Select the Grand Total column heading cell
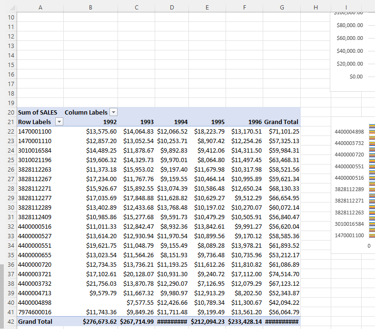The height and width of the screenshot is (329, 375). [x=281, y=122]
